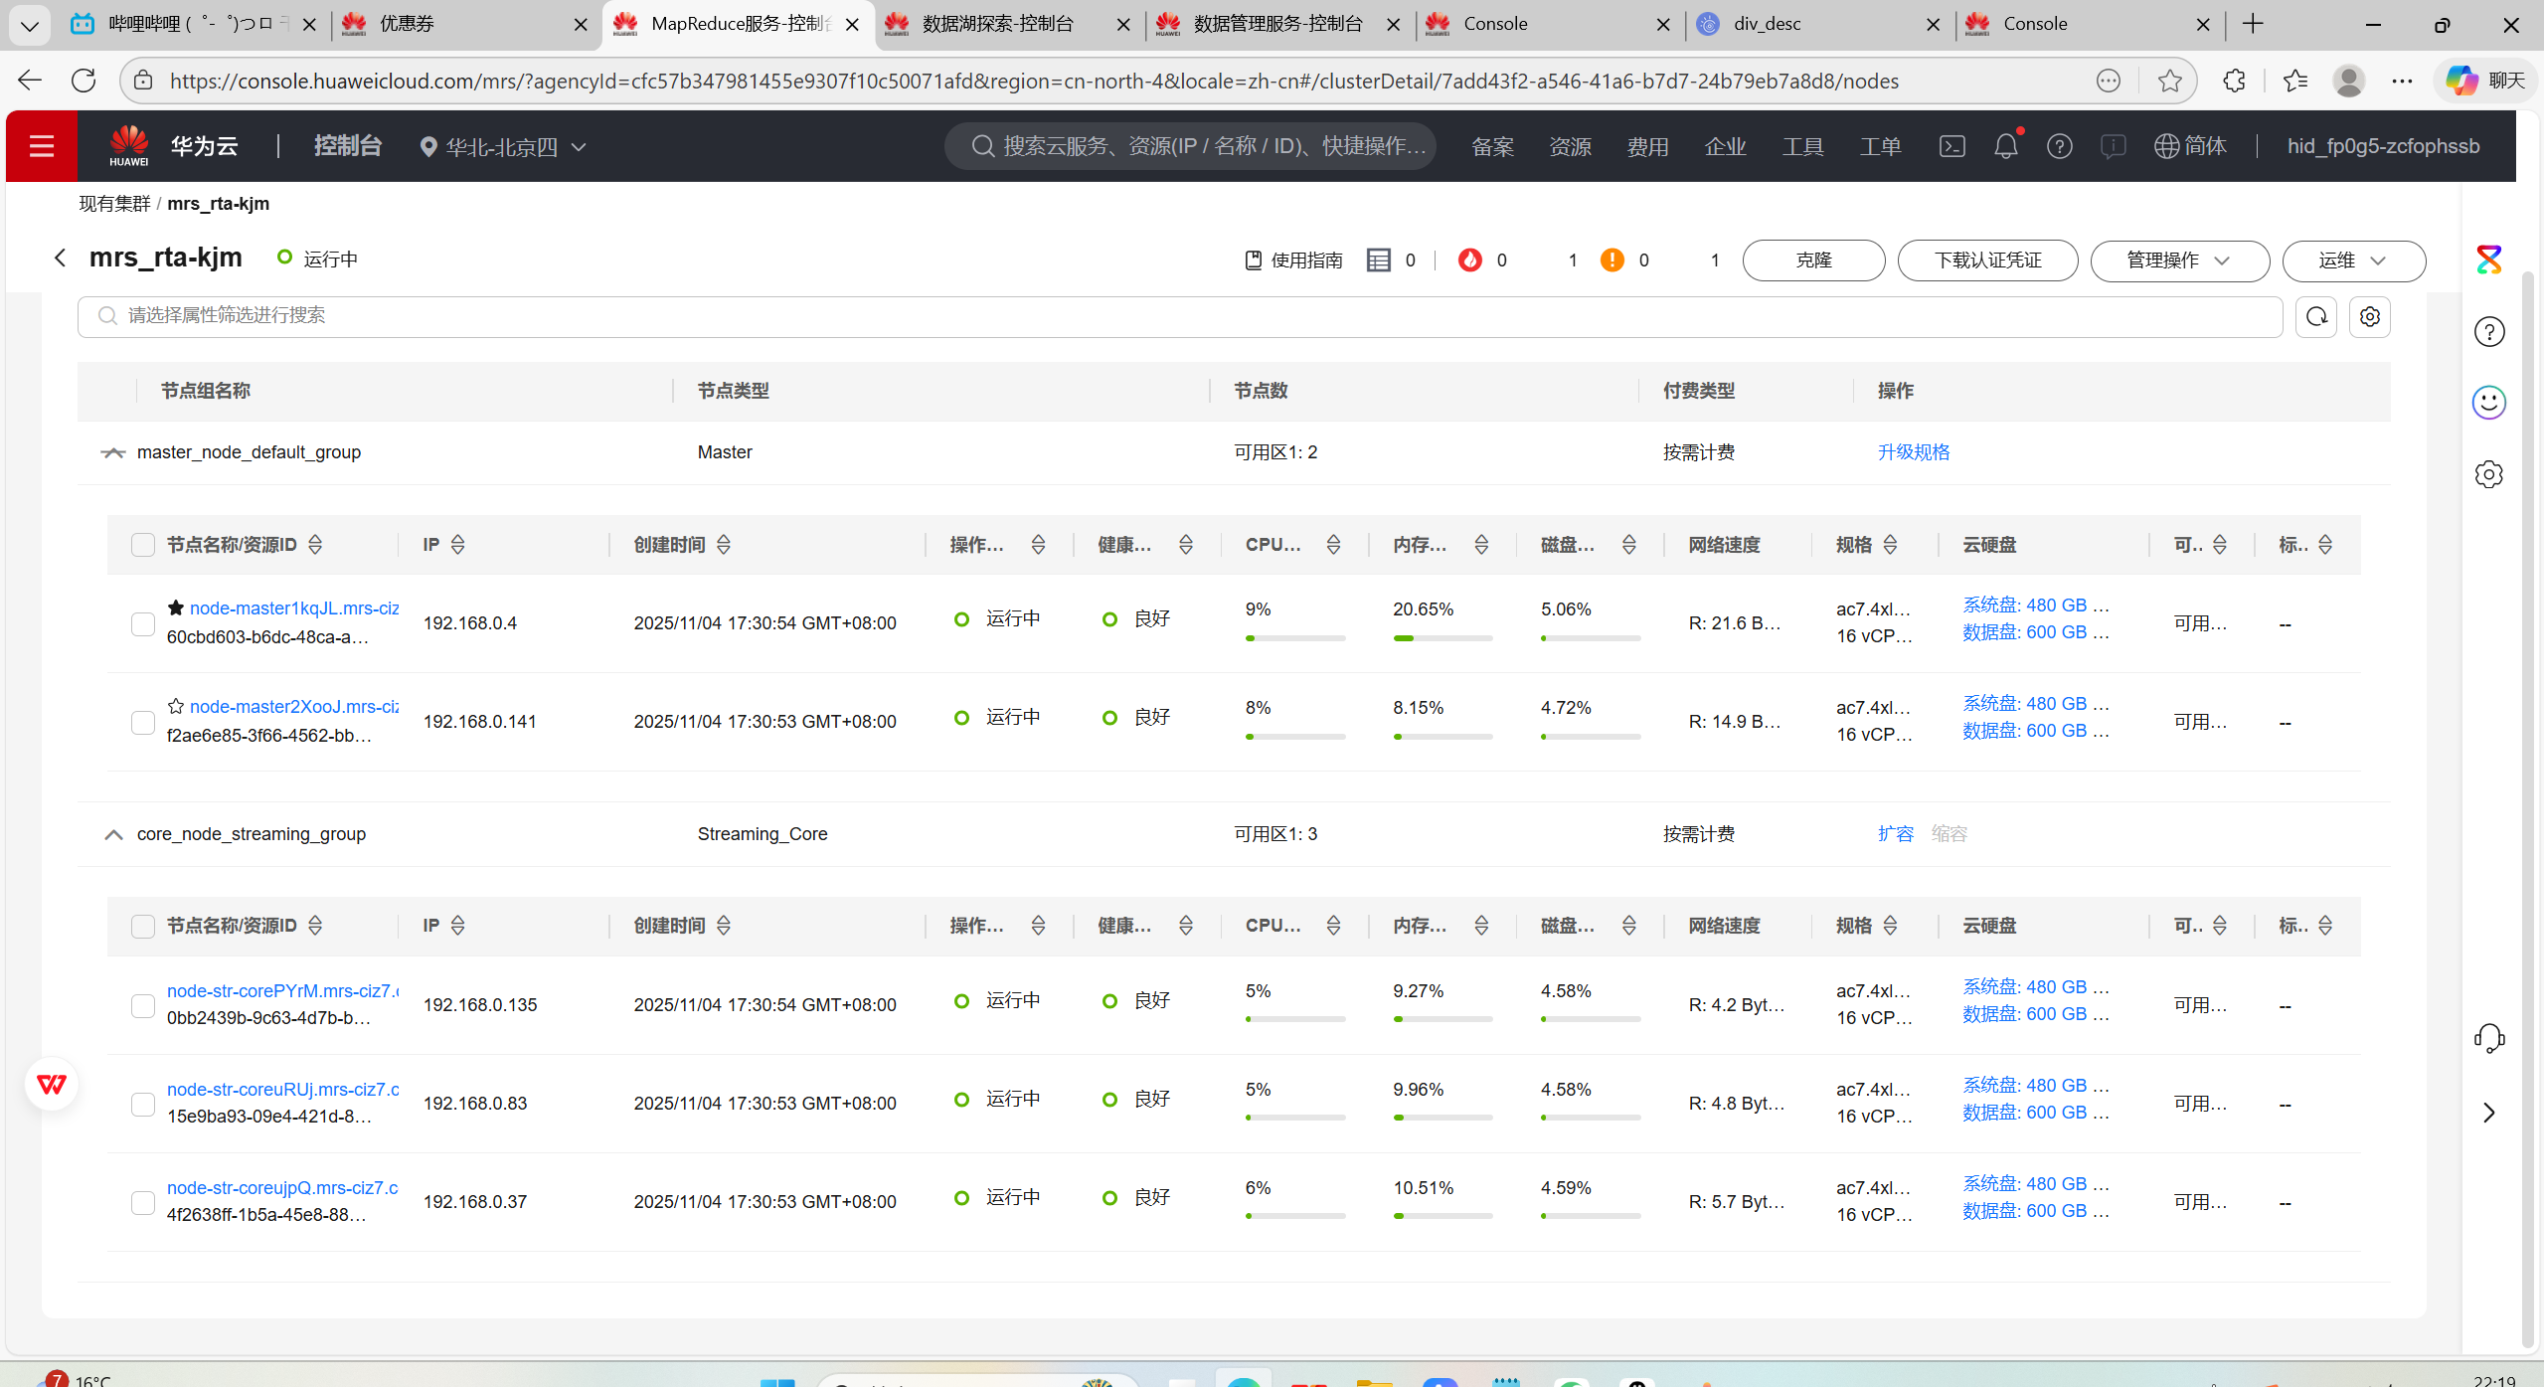Open the 华北-北京四 region selector

[503, 147]
